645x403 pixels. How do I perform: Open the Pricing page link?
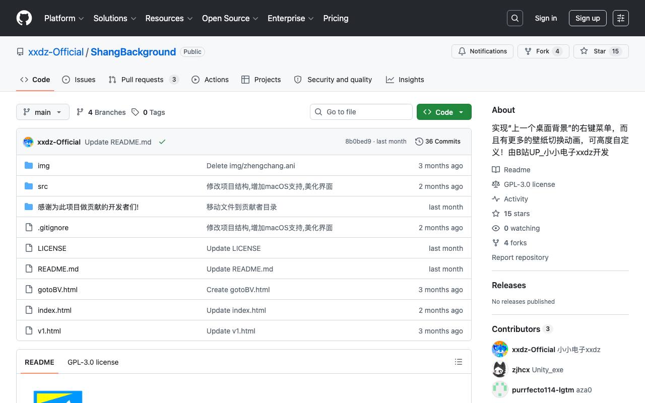(x=336, y=18)
